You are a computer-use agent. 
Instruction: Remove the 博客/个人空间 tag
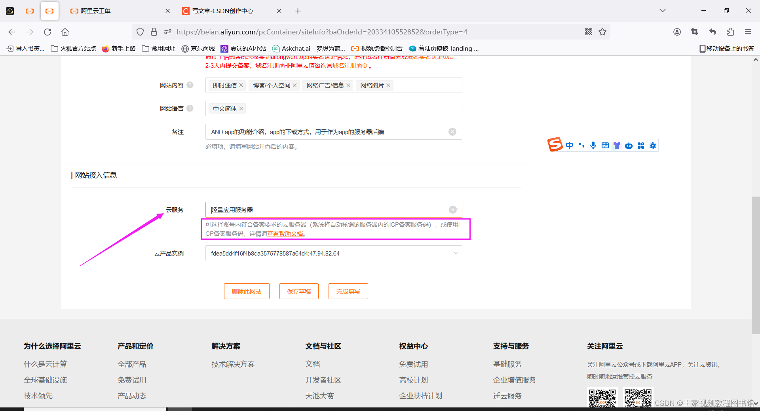[294, 85]
